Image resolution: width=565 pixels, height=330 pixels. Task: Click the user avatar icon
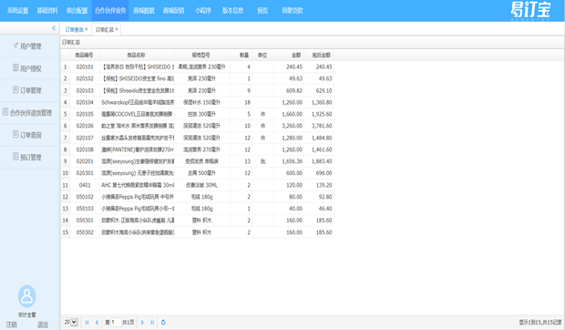click(x=27, y=296)
